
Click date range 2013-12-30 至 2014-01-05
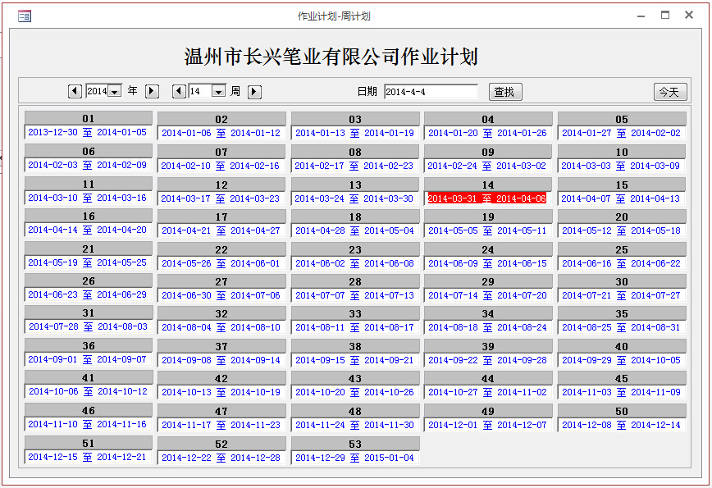(x=87, y=132)
